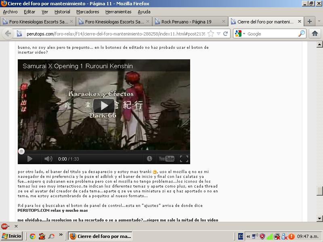Click the disconnected network tray icon

tap(277, 236)
